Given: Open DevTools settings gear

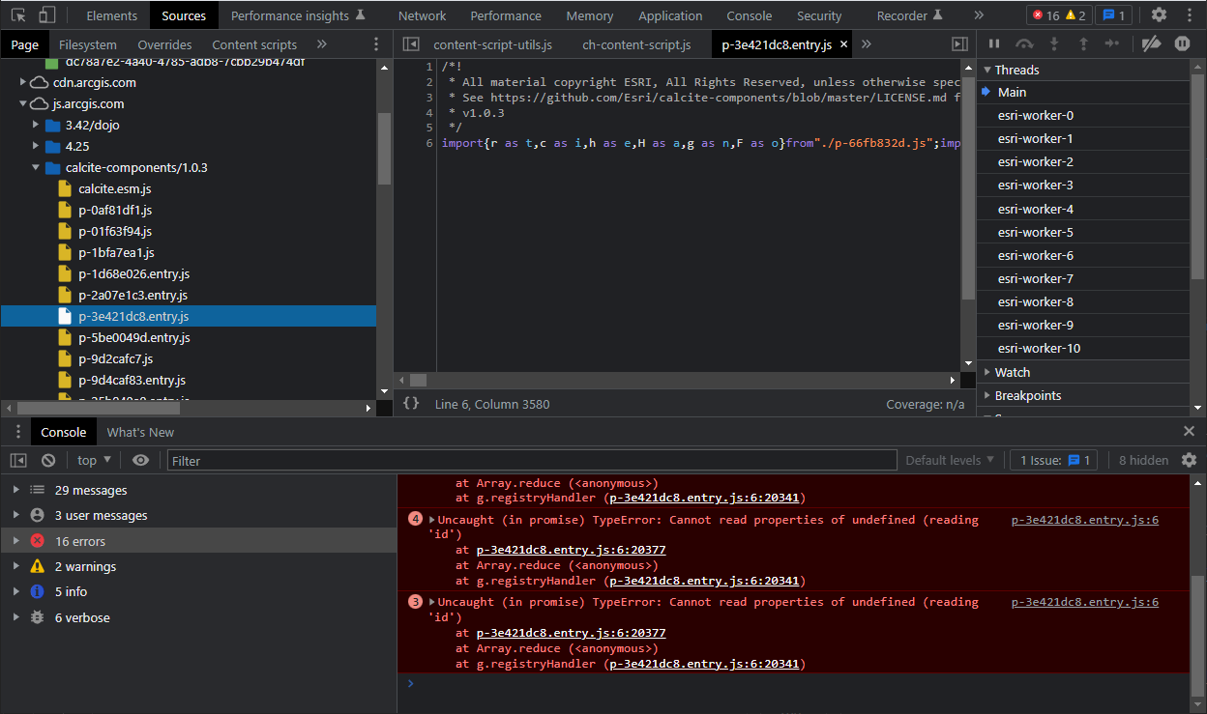Looking at the screenshot, I should pyautogui.click(x=1159, y=14).
